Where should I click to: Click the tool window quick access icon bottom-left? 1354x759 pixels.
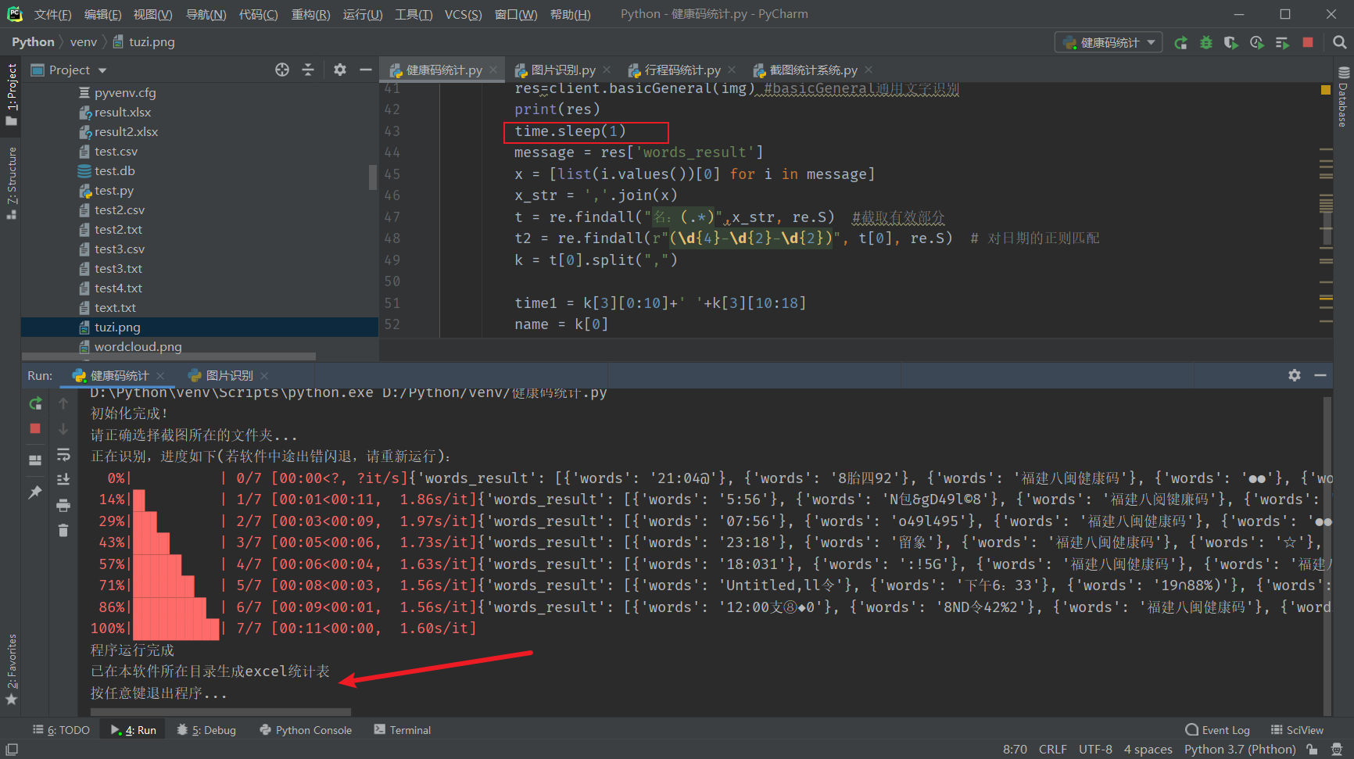click(x=12, y=749)
